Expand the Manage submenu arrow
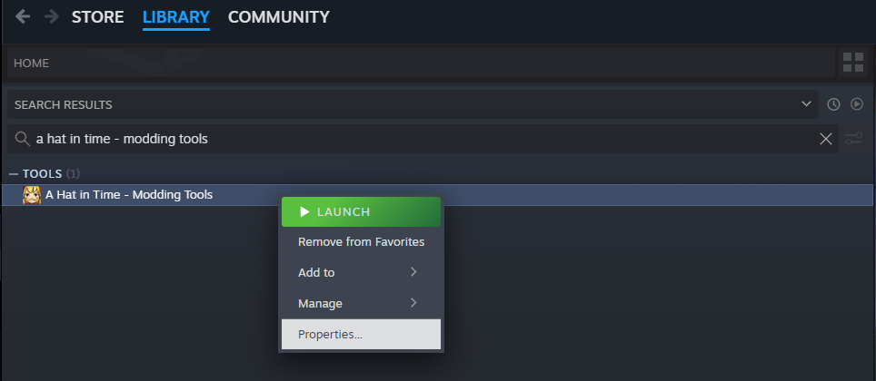This screenshot has height=381, width=876. [x=413, y=303]
